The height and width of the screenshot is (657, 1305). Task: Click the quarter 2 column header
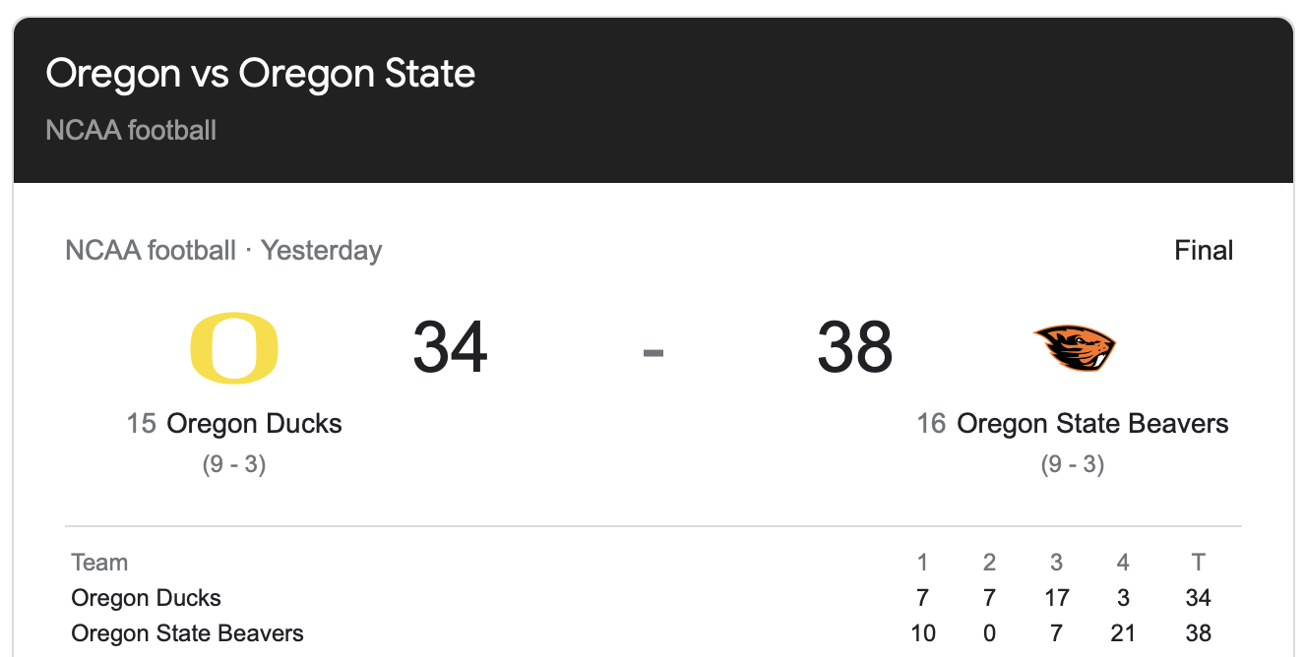coord(989,563)
